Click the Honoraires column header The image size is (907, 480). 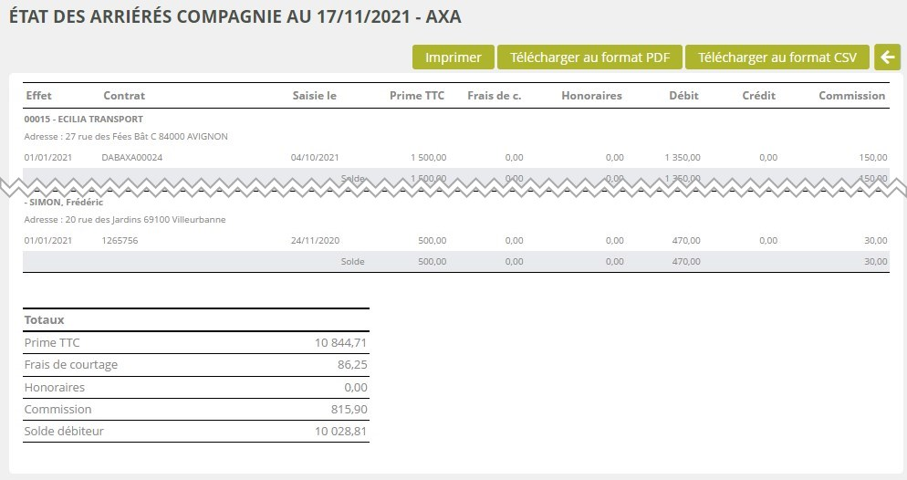[591, 96]
